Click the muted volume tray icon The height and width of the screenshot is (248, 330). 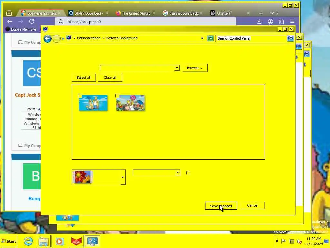(x=299, y=241)
